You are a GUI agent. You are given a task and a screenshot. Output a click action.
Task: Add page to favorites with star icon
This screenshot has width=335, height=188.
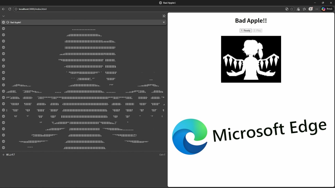coord(292,9)
